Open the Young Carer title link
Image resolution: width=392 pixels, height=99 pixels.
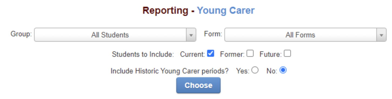(226, 10)
